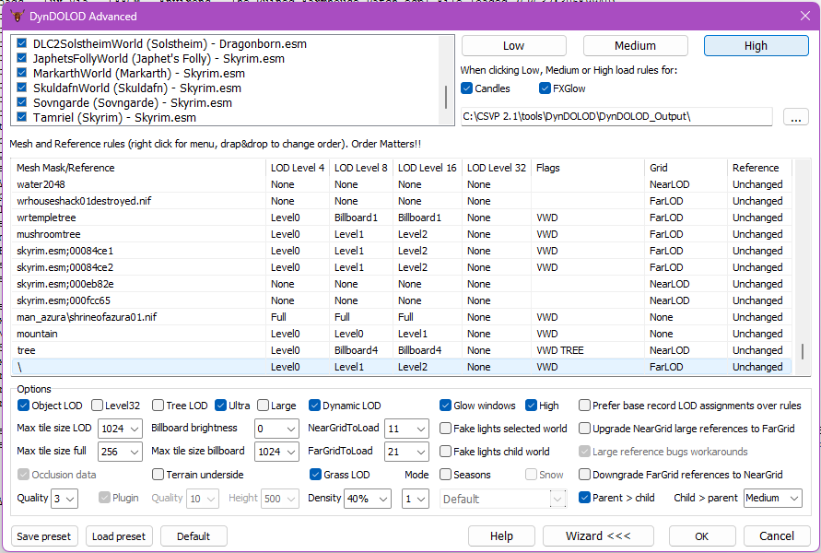Enable Terrain underside checkbox
The height and width of the screenshot is (553, 821).
click(x=158, y=475)
